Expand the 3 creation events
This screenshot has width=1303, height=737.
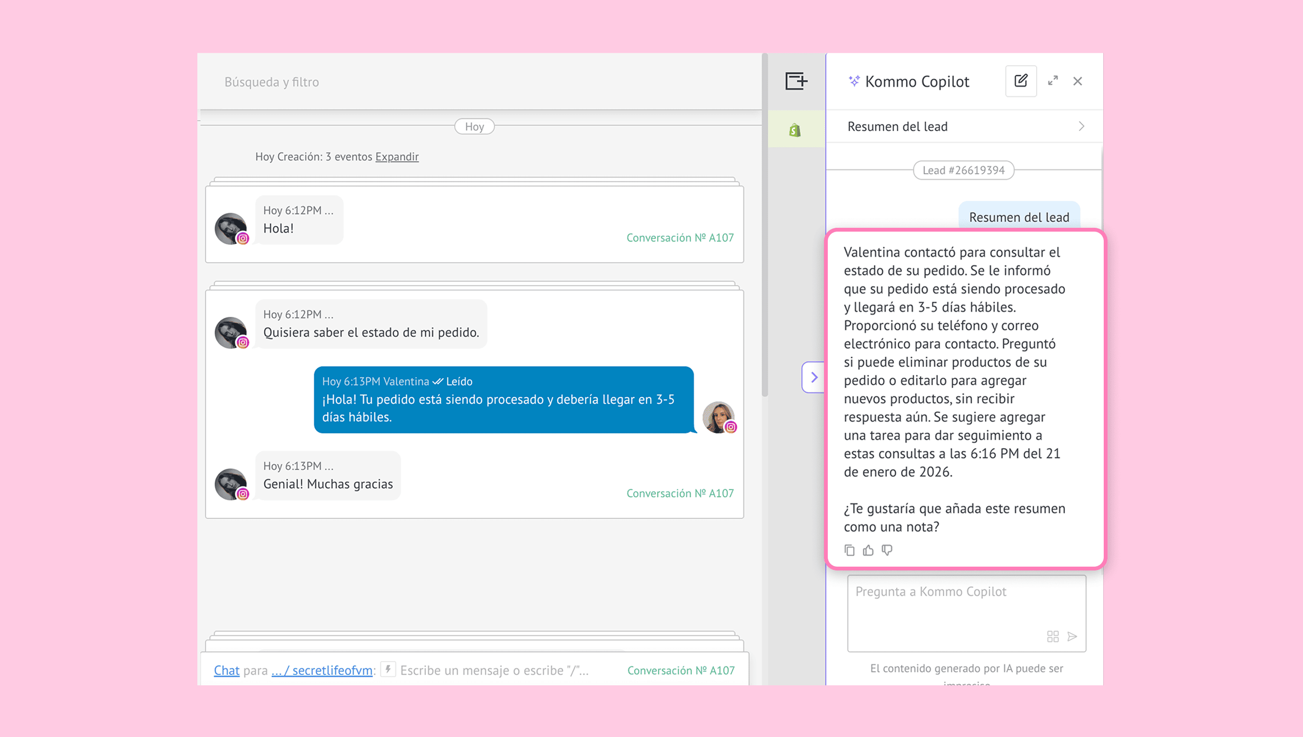click(x=397, y=157)
